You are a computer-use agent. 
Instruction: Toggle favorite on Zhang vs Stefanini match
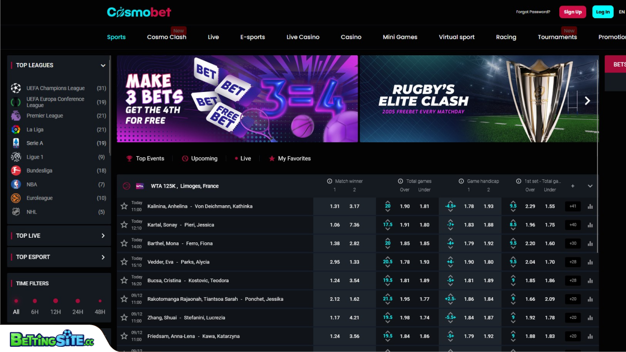pyautogui.click(x=124, y=317)
